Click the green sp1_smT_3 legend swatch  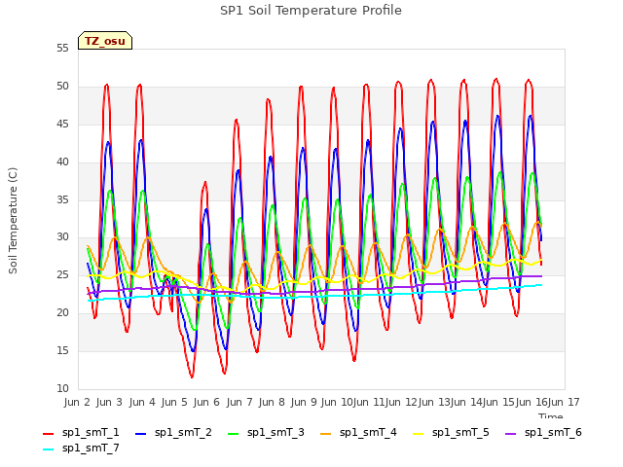tap(234, 434)
